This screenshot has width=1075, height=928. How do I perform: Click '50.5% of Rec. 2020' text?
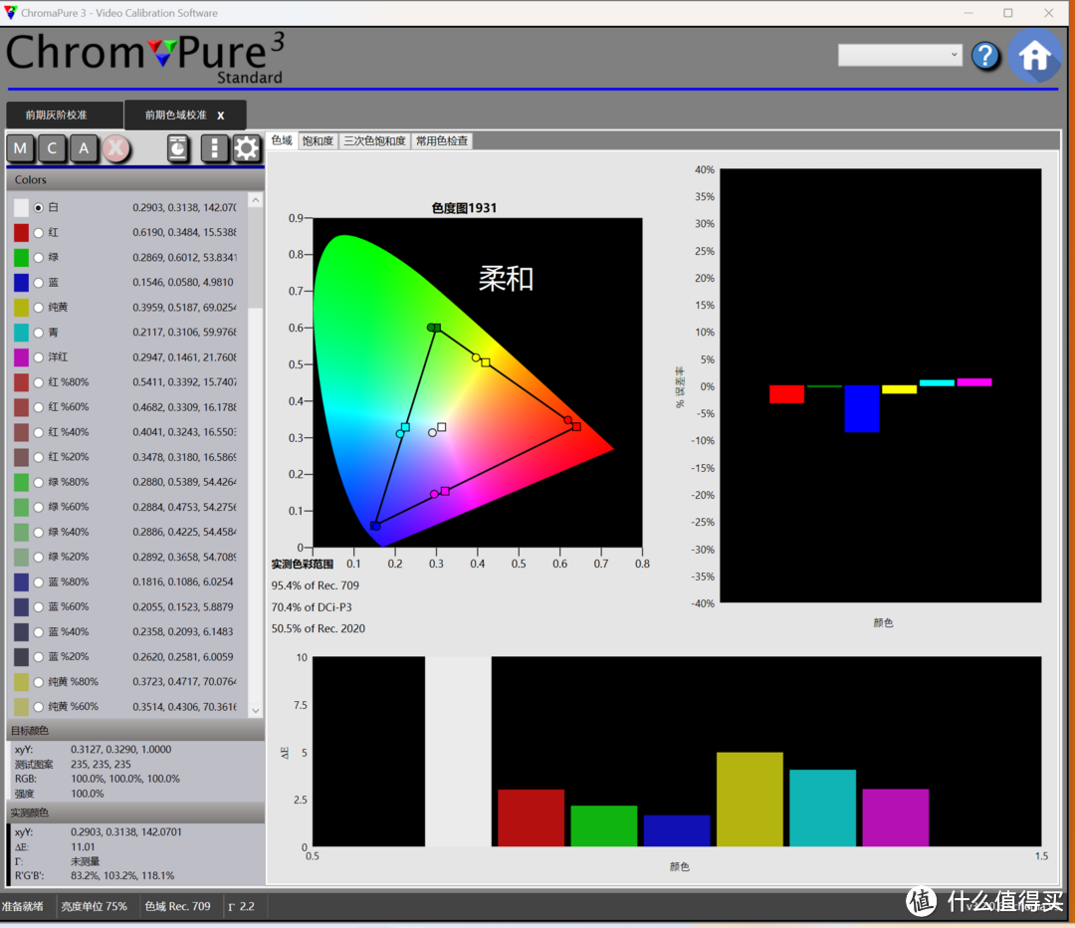[x=319, y=628]
